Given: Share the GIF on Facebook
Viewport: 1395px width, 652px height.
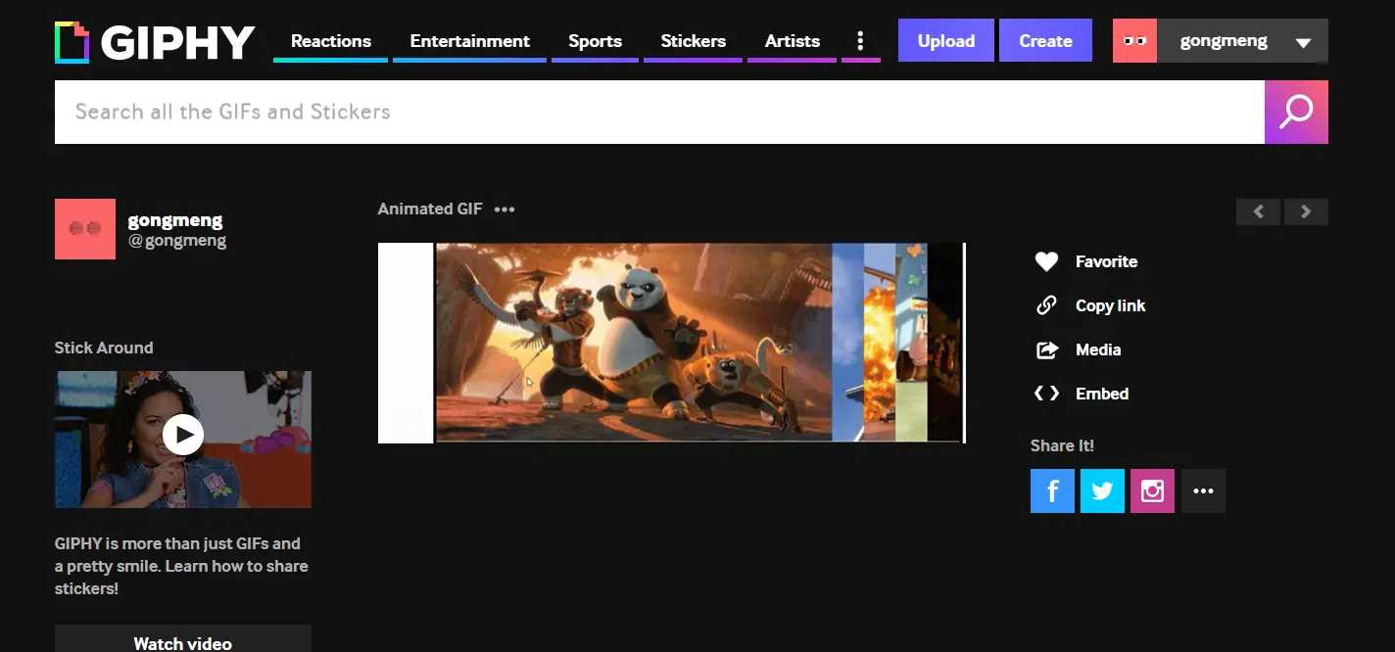Looking at the screenshot, I should [x=1052, y=491].
